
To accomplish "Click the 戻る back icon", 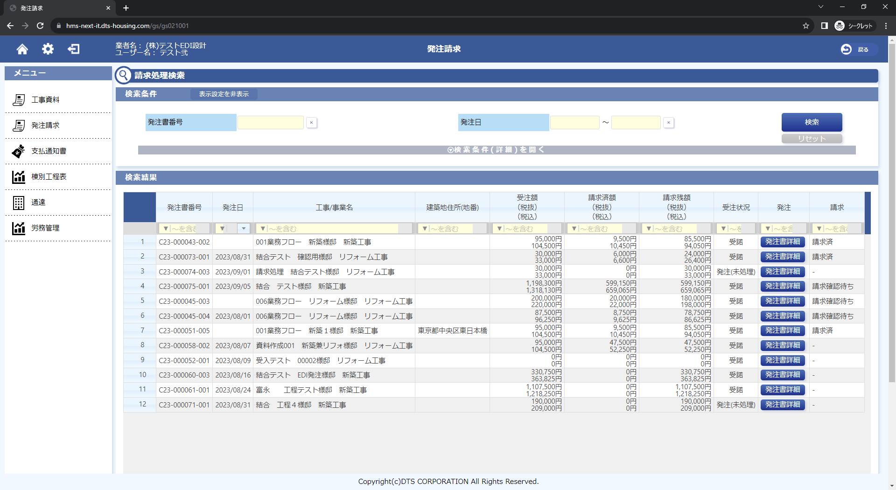I will 846,49.
